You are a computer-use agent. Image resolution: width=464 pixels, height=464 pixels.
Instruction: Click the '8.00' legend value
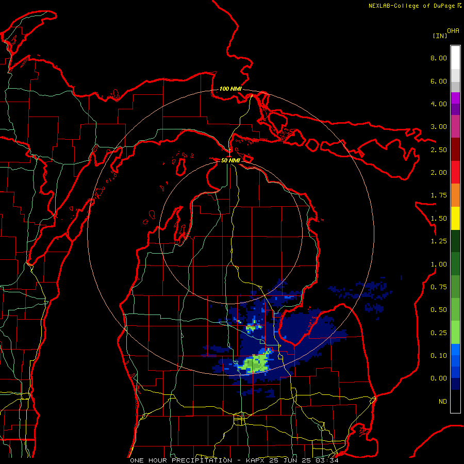(x=439, y=58)
